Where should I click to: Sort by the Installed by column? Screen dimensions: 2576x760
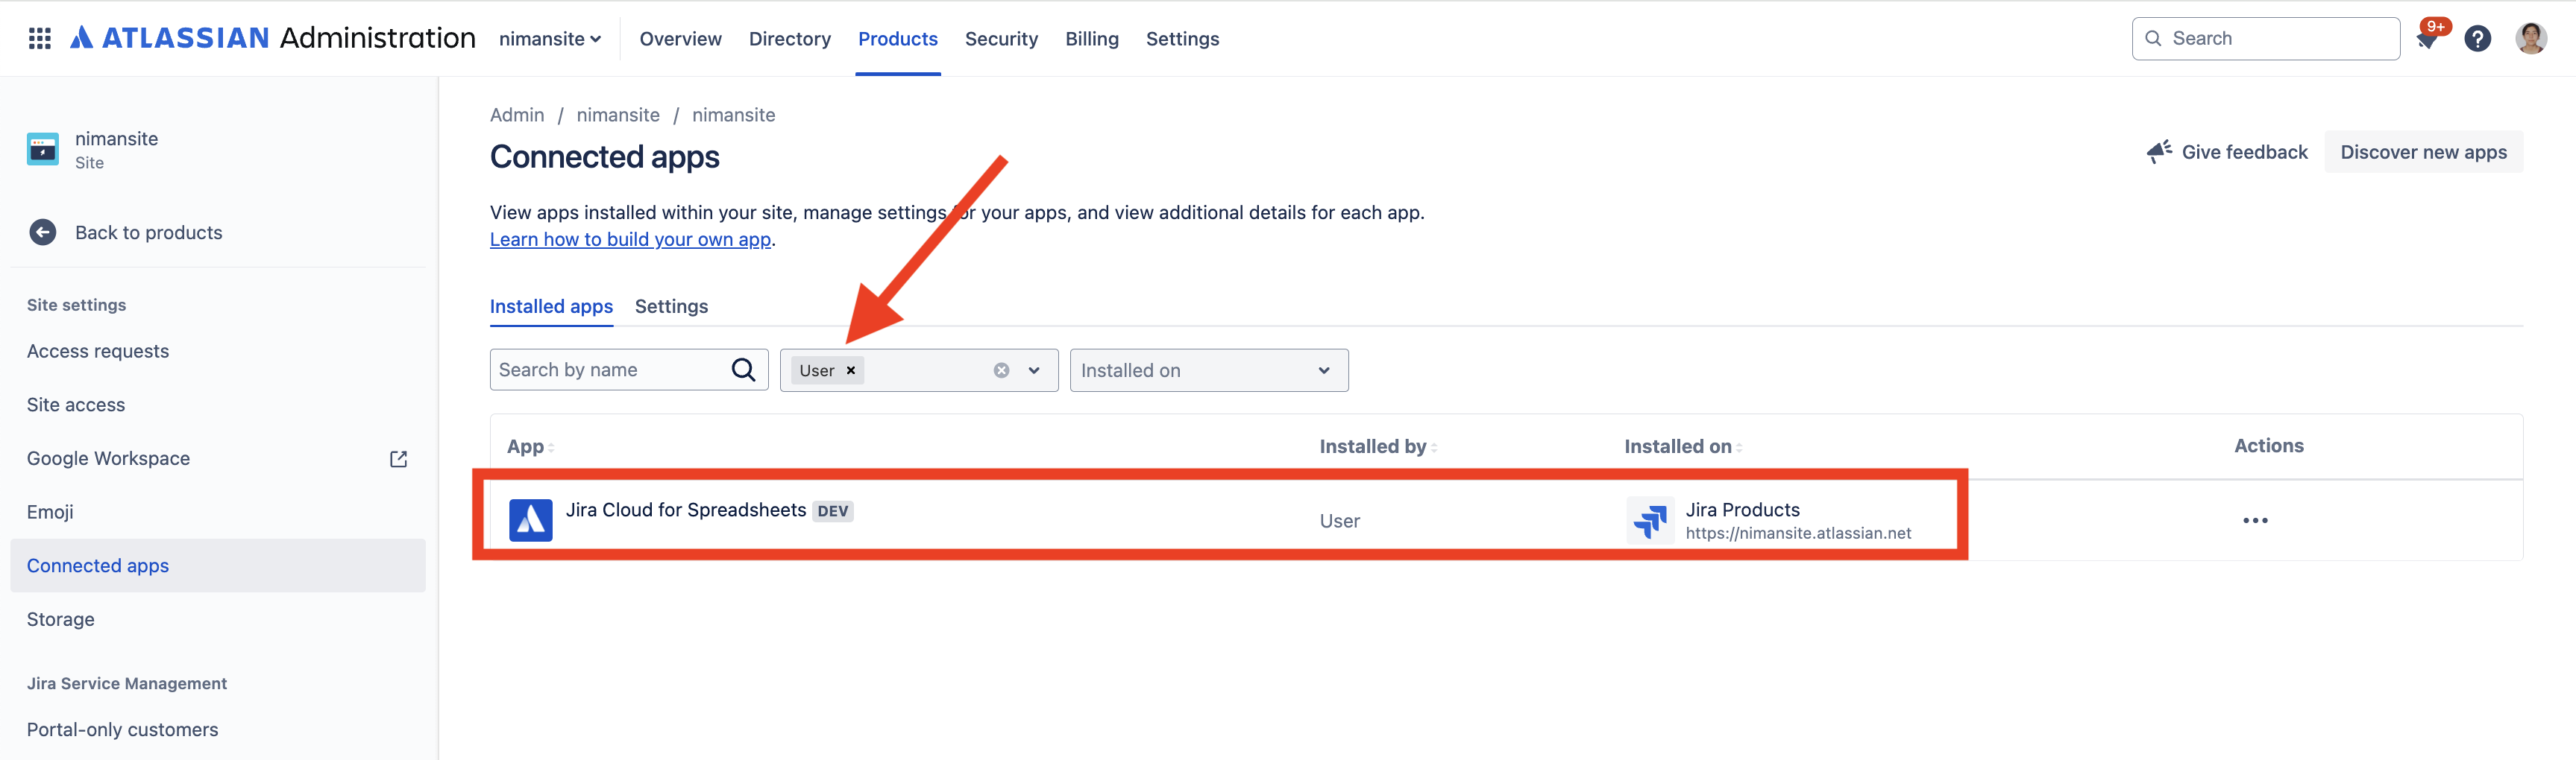click(1378, 446)
